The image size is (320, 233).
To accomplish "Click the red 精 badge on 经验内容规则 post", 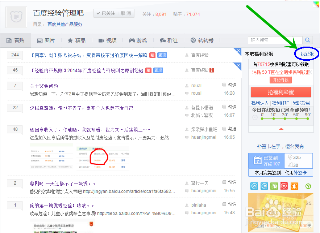I will pos(148,70).
